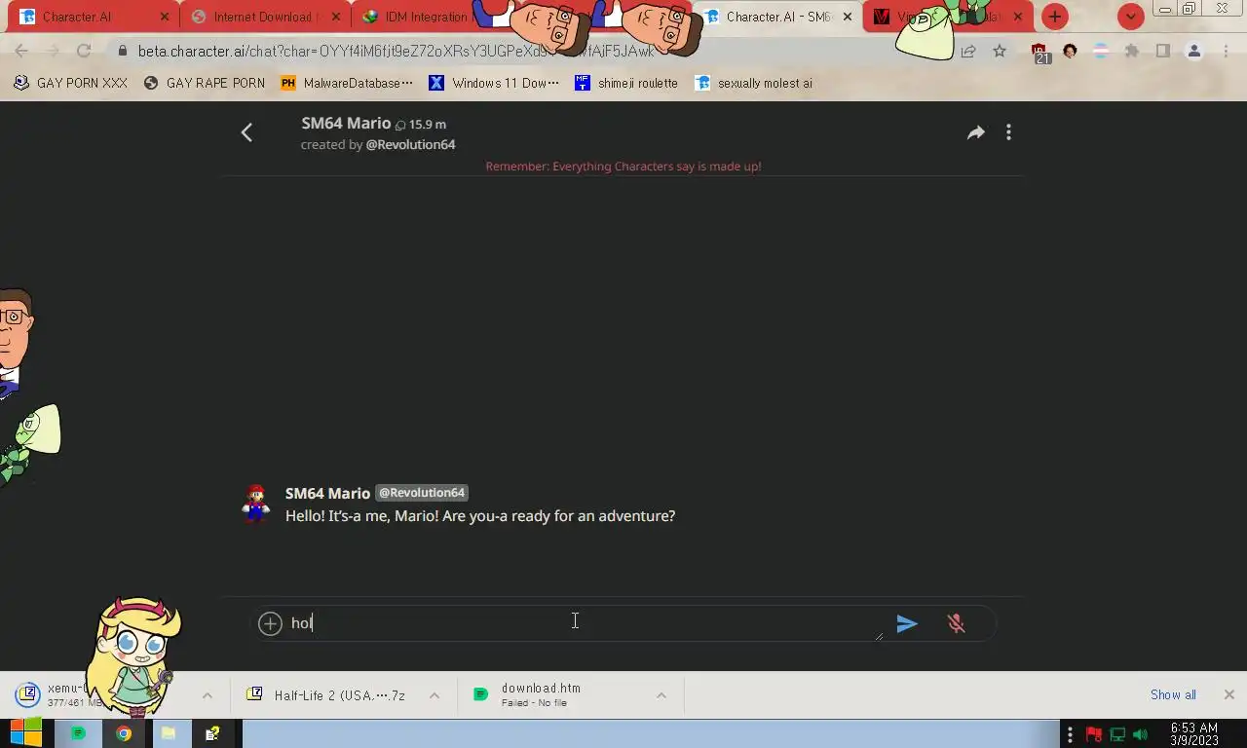Expand options for xemu download item
1247x748 pixels.
pos(207,694)
